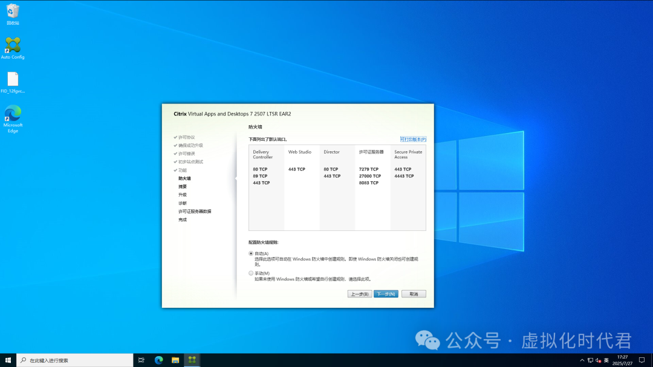Select the FID_12fgvc file on the desktop
This screenshot has height=367, width=653.
tap(13, 82)
